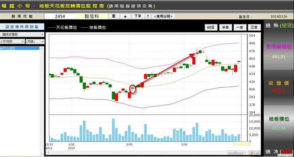This screenshot has height=157, width=294.
Task: Click the 收盤價 label in side panel
Action: (x=278, y=84)
